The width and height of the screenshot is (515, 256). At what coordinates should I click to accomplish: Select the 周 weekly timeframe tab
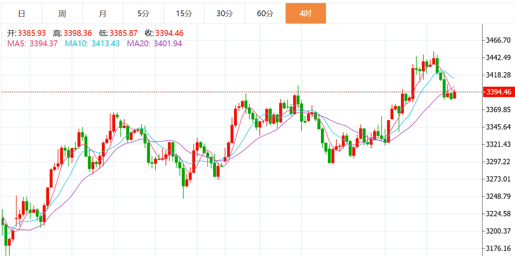coord(62,13)
